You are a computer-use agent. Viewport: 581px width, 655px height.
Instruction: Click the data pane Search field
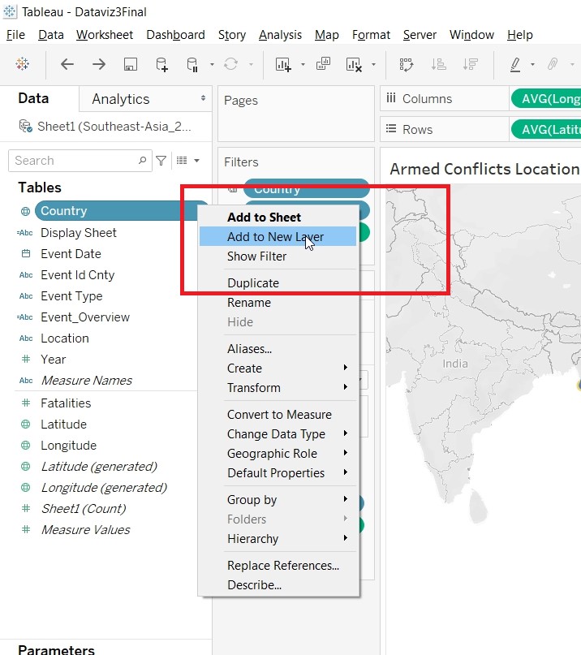click(73, 161)
